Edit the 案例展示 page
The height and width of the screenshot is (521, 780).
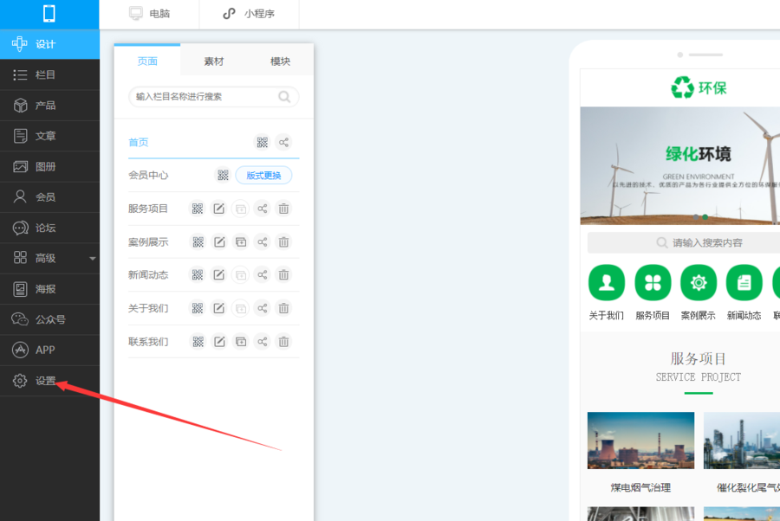pos(219,241)
